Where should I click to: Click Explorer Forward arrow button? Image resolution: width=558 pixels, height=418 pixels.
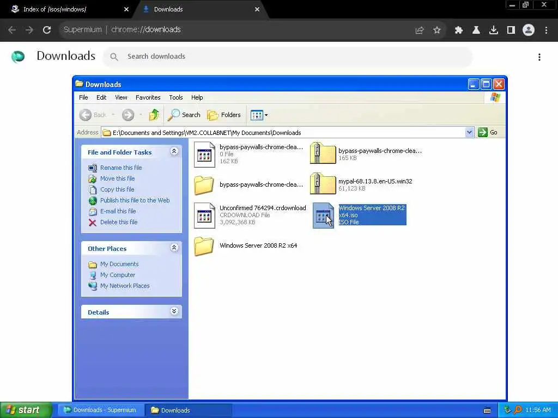[128, 115]
